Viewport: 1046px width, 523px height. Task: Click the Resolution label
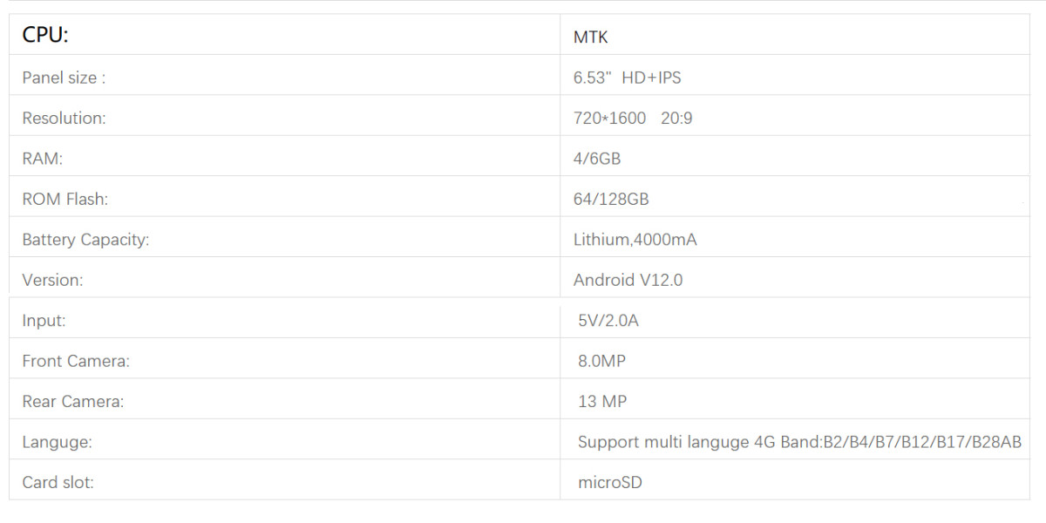(64, 119)
